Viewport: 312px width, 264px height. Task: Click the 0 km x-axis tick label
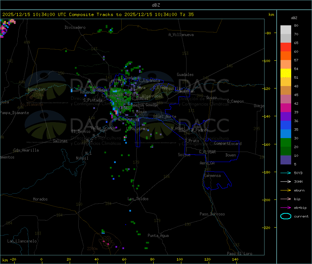pos(41,259)
